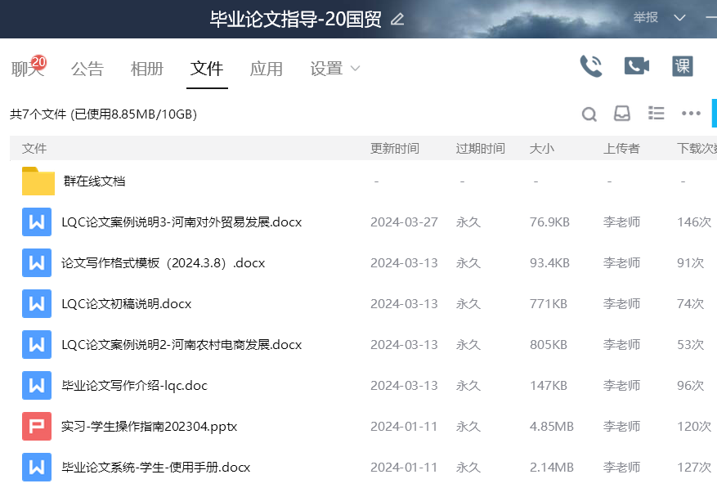This screenshot has height=488, width=717.
Task: Open the 公告 tab
Action: (87, 69)
